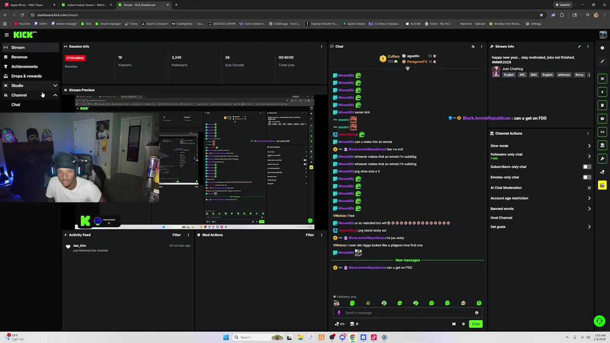The image size is (610, 343).
Task: Open Activity Feed three-dot menu
Action: pos(188,235)
